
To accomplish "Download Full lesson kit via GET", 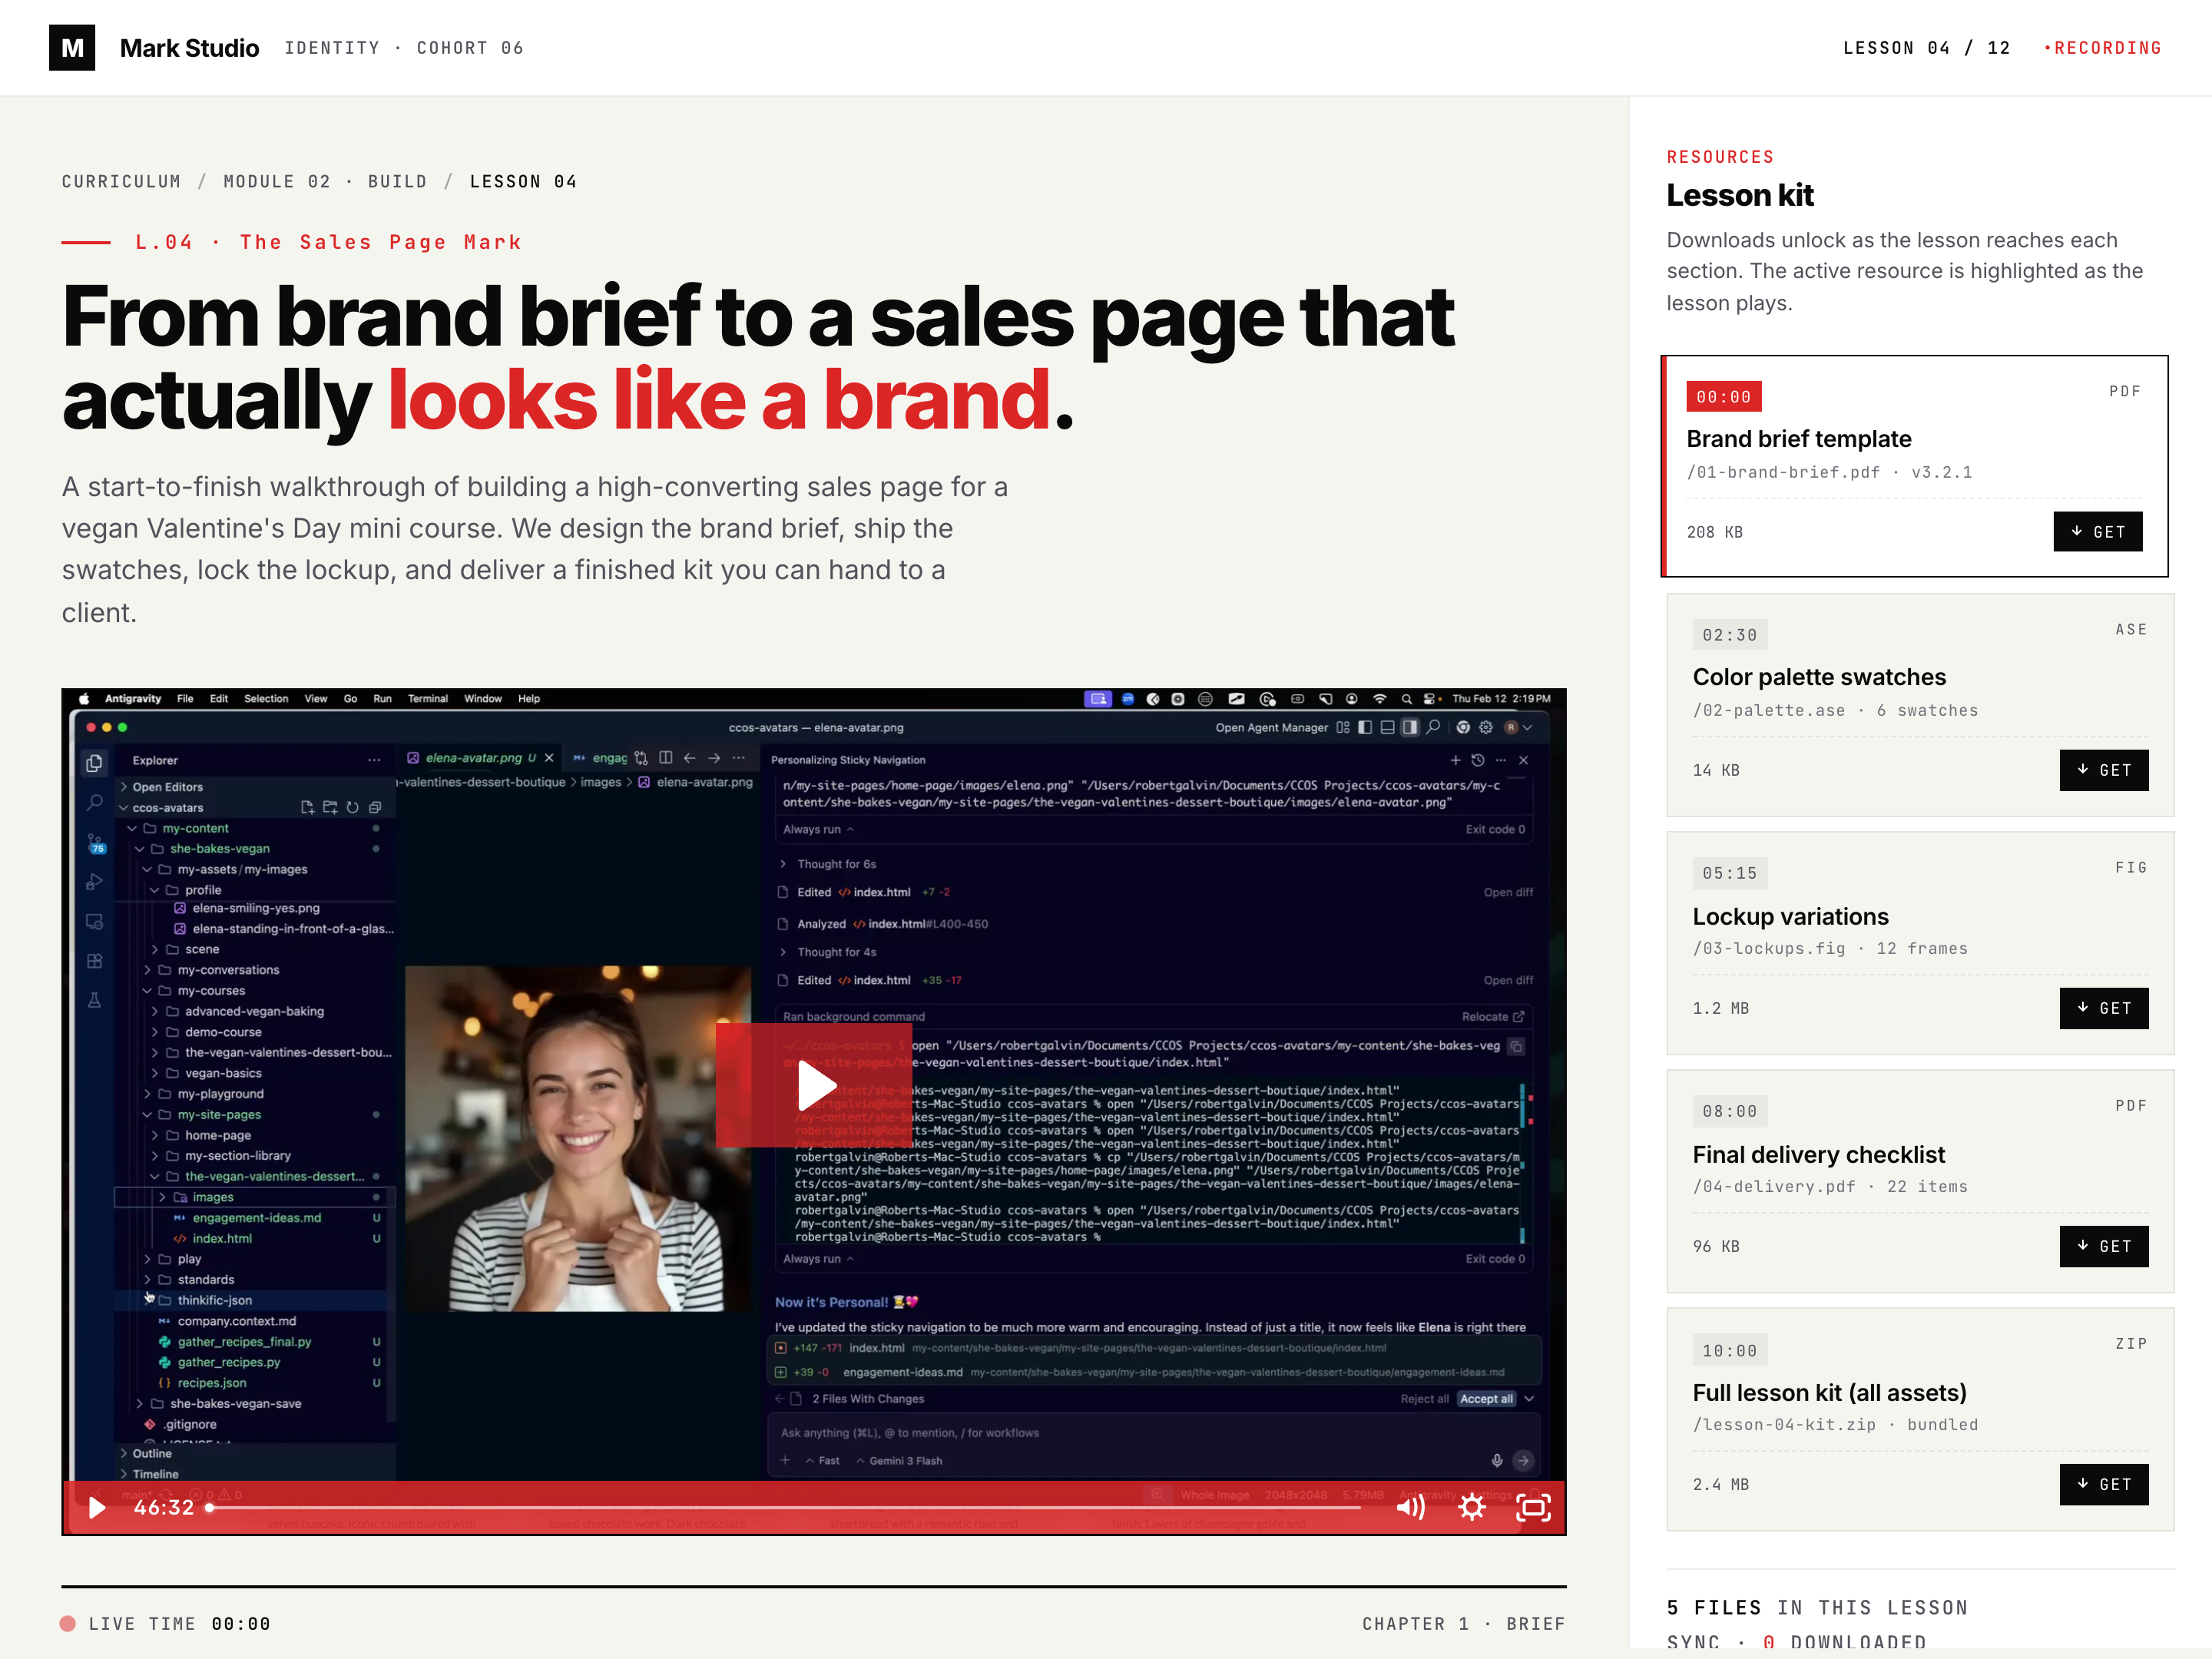I will 2104,1484.
